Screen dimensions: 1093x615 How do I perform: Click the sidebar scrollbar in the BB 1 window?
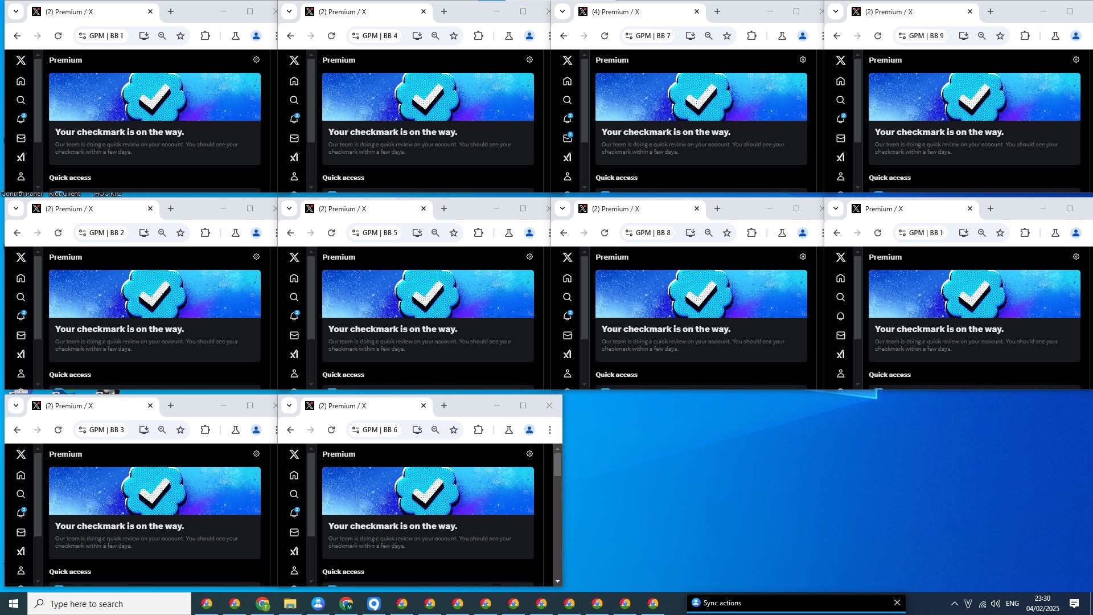pyautogui.click(x=38, y=101)
